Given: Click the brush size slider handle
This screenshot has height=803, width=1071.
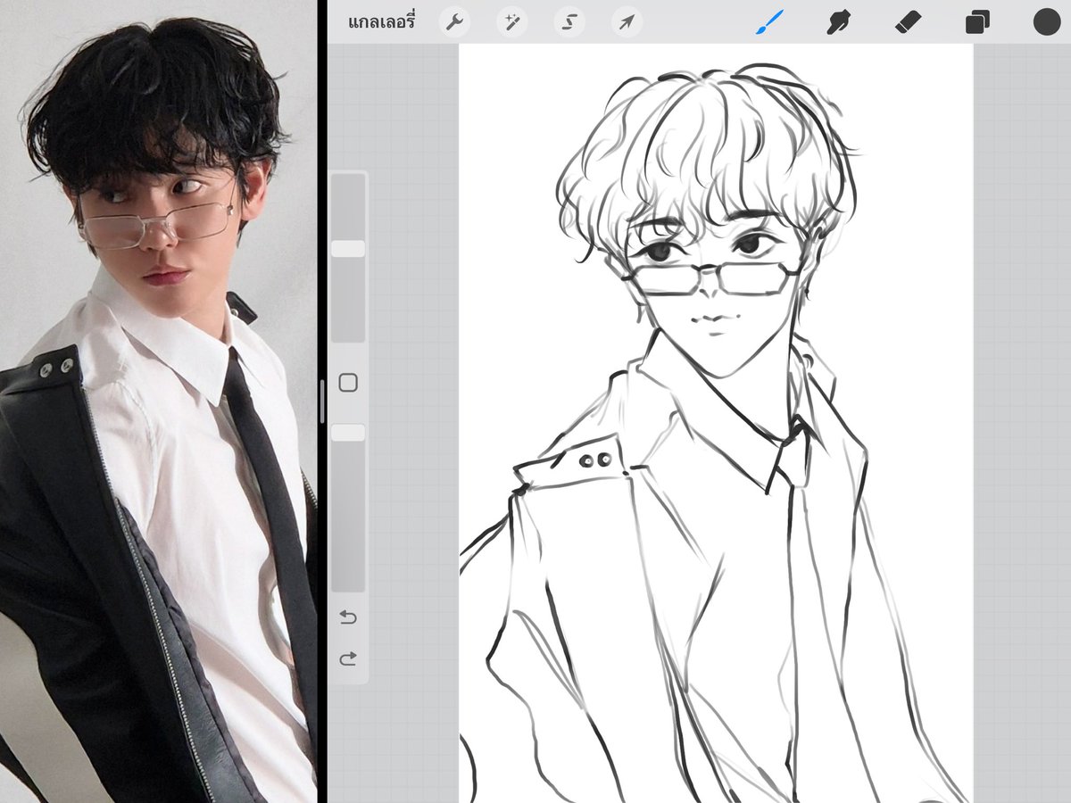Looking at the screenshot, I should (x=348, y=249).
